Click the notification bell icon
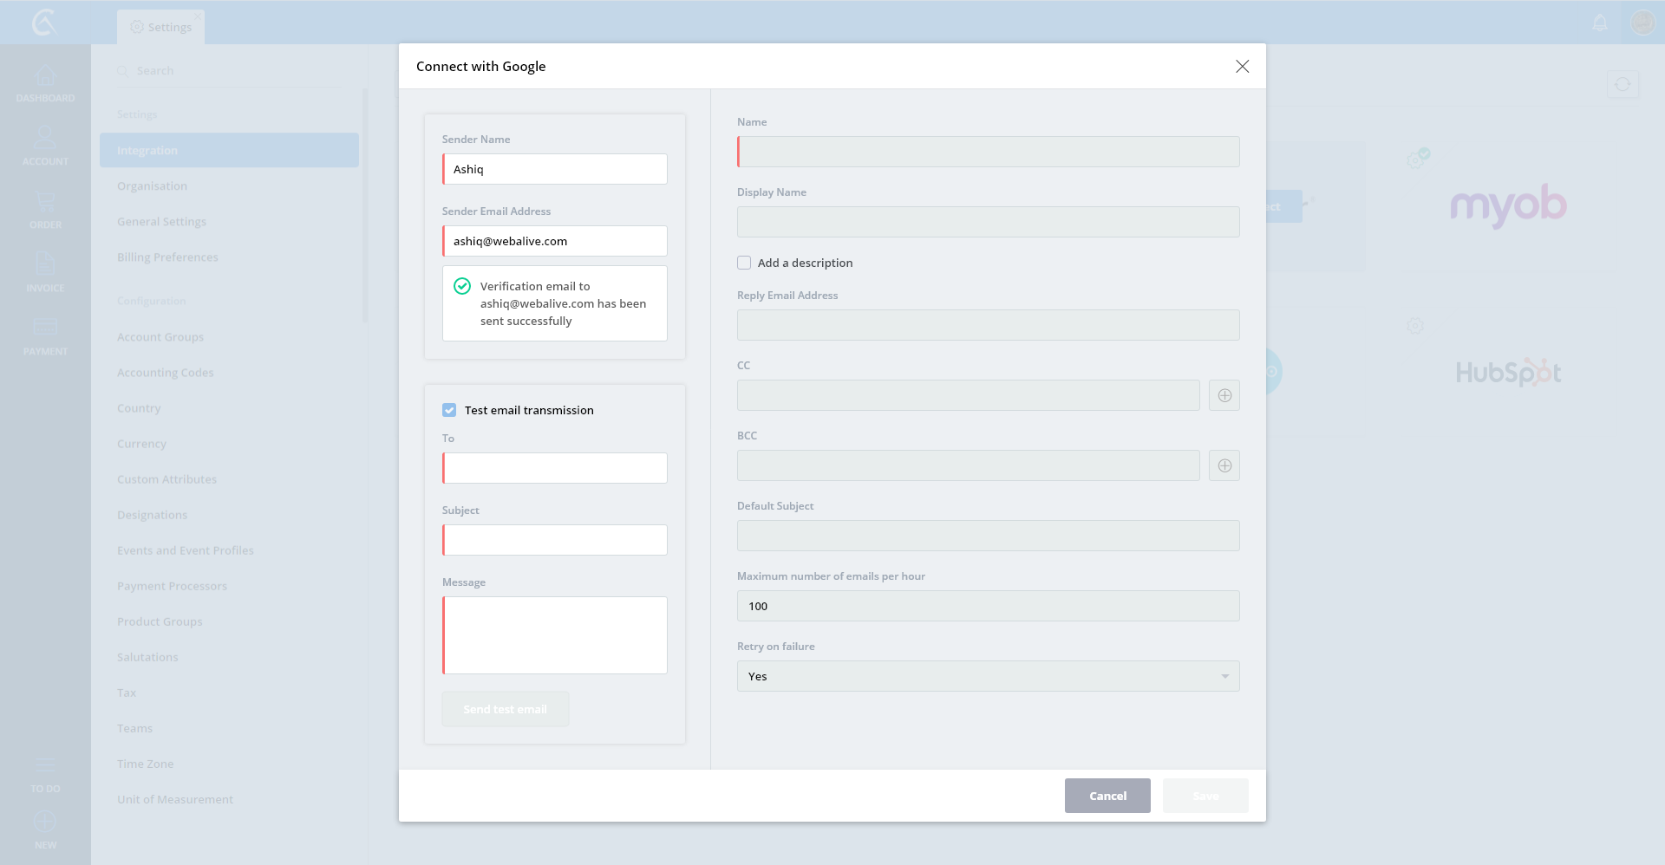Viewport: 1665px width, 865px height. point(1600,23)
